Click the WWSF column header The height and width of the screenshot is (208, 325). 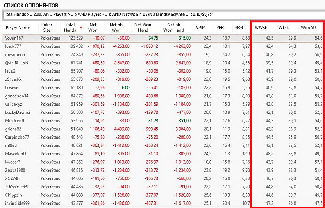pyautogui.click(x=261, y=28)
